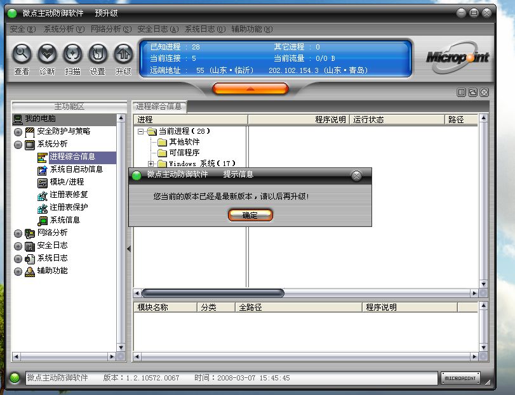The height and width of the screenshot is (395, 515).
Task: Click the first panel layout icon above the process pane
Action: [x=461, y=93]
